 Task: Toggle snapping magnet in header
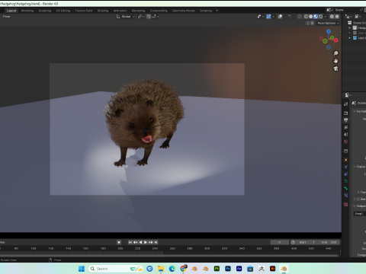[149, 17]
